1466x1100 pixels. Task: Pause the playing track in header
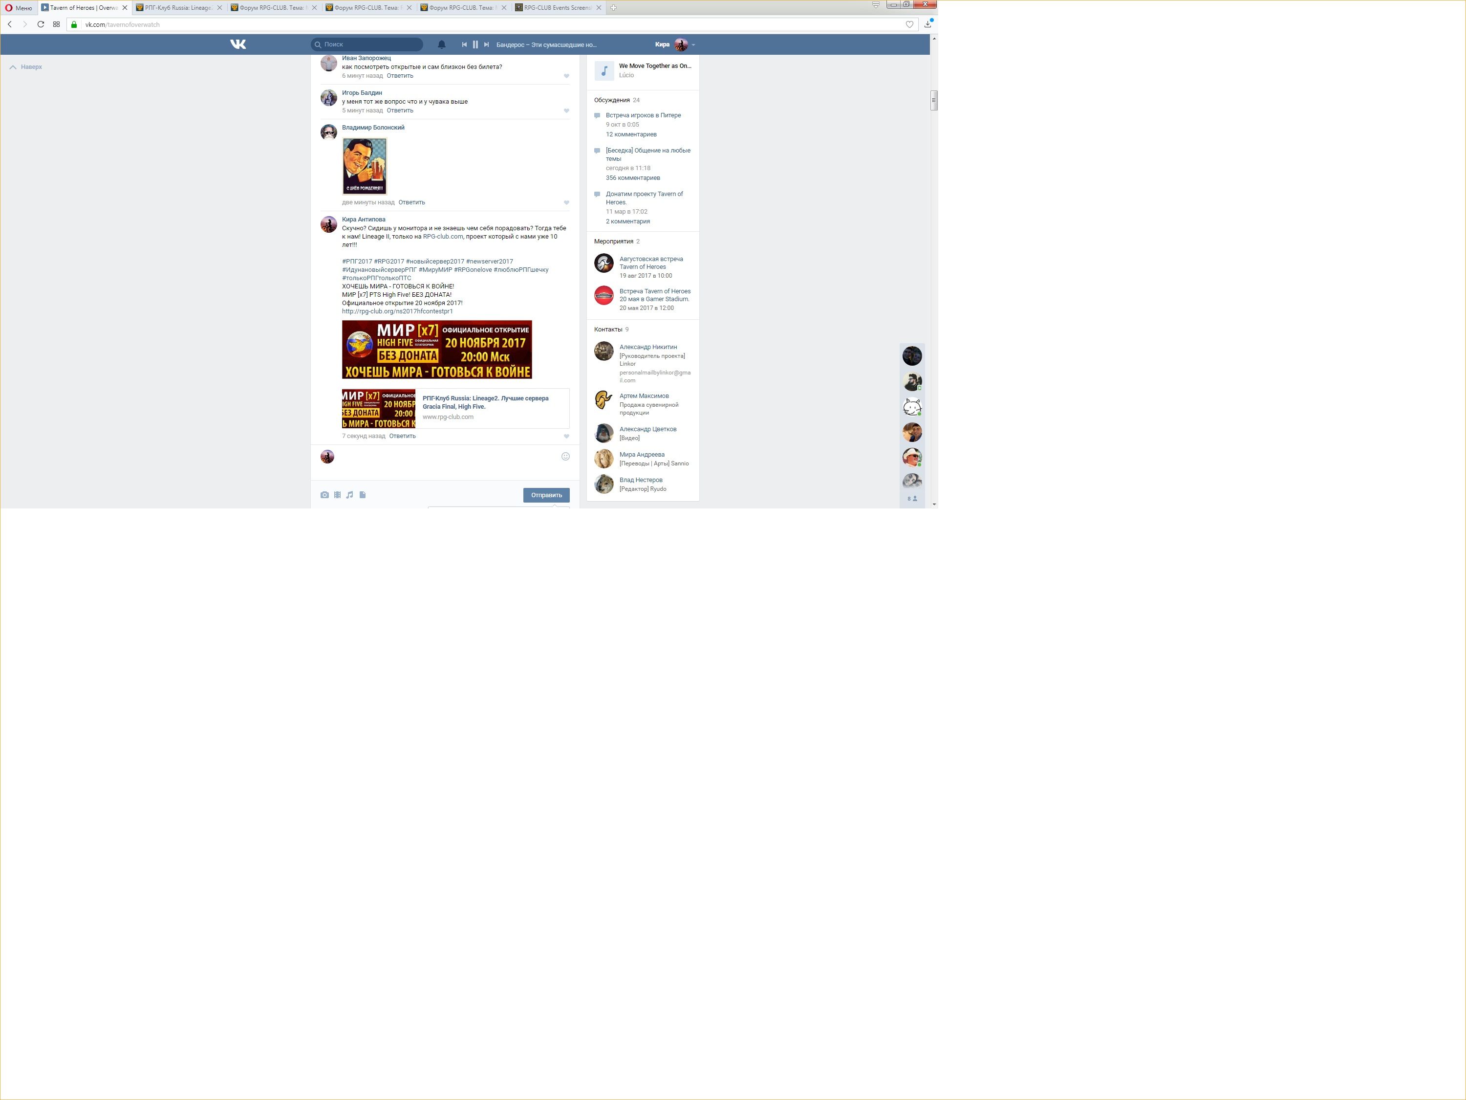475,44
